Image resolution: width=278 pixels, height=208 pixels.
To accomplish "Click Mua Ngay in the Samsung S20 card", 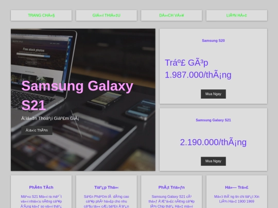I will [x=213, y=94].
